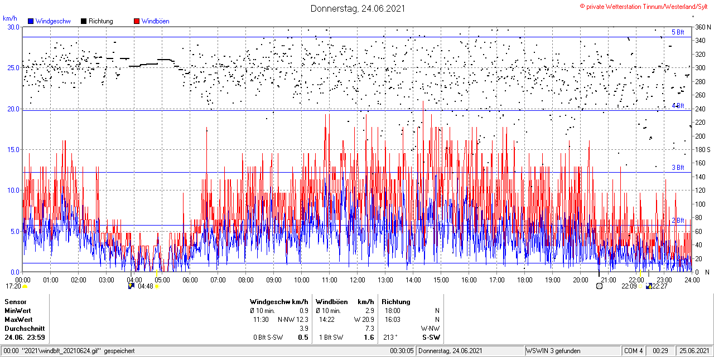
Task: Select the Windgeschw legend label
Action: tap(53, 21)
